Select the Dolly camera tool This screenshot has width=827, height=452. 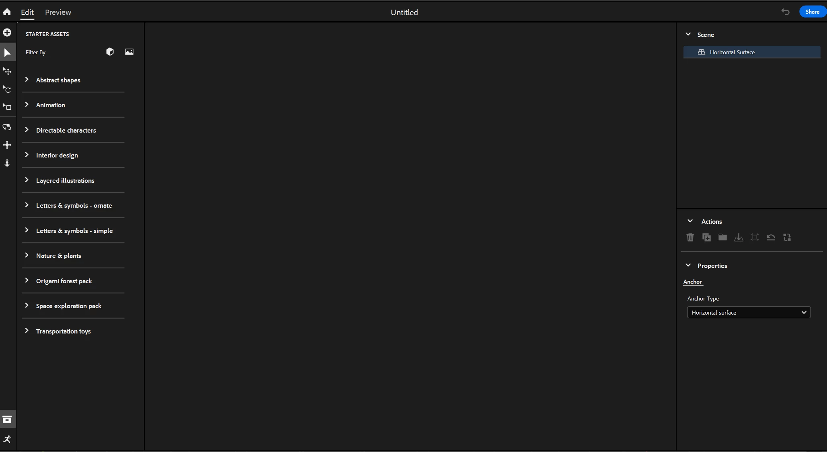coord(7,163)
